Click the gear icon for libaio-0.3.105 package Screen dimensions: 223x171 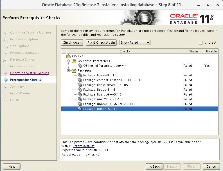pyautogui.click(x=80, y=75)
